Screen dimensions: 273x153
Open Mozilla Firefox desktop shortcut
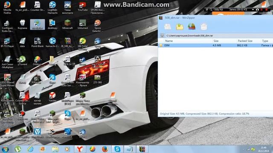7,8
